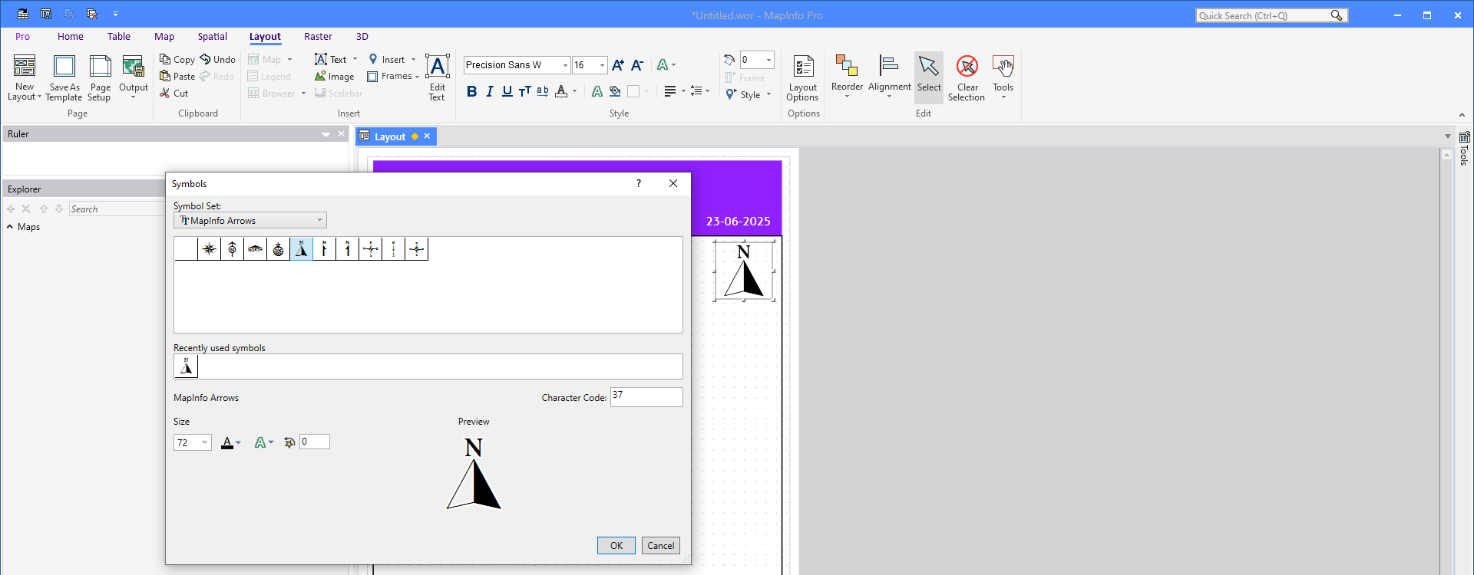Viewport: 1474px width, 575px height.
Task: Toggle Underline formatting
Action: coord(507,91)
